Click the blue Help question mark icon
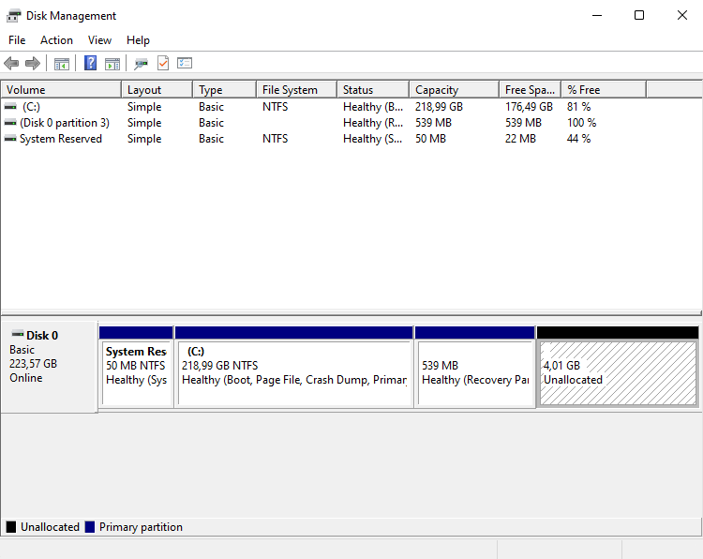 (x=91, y=64)
